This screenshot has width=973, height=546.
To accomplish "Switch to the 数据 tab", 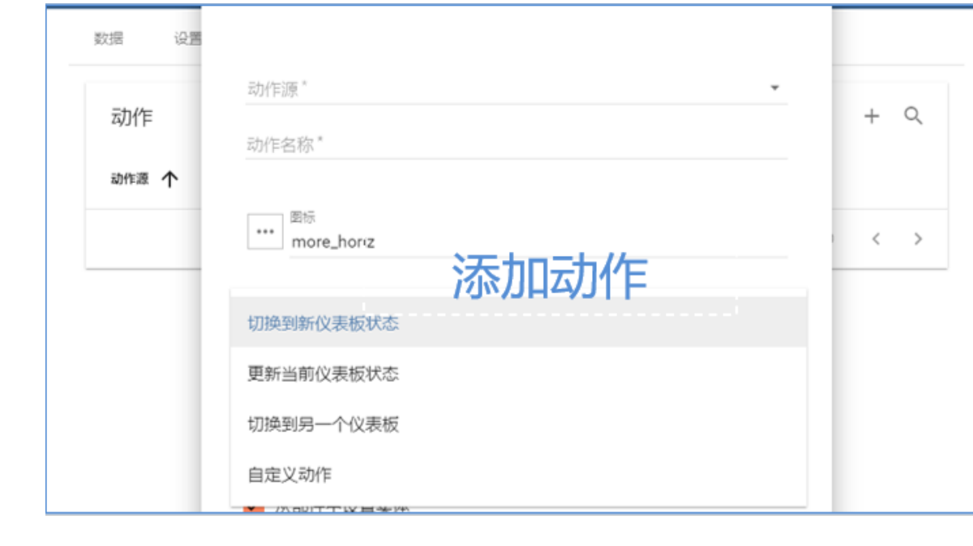I will pyautogui.click(x=109, y=39).
